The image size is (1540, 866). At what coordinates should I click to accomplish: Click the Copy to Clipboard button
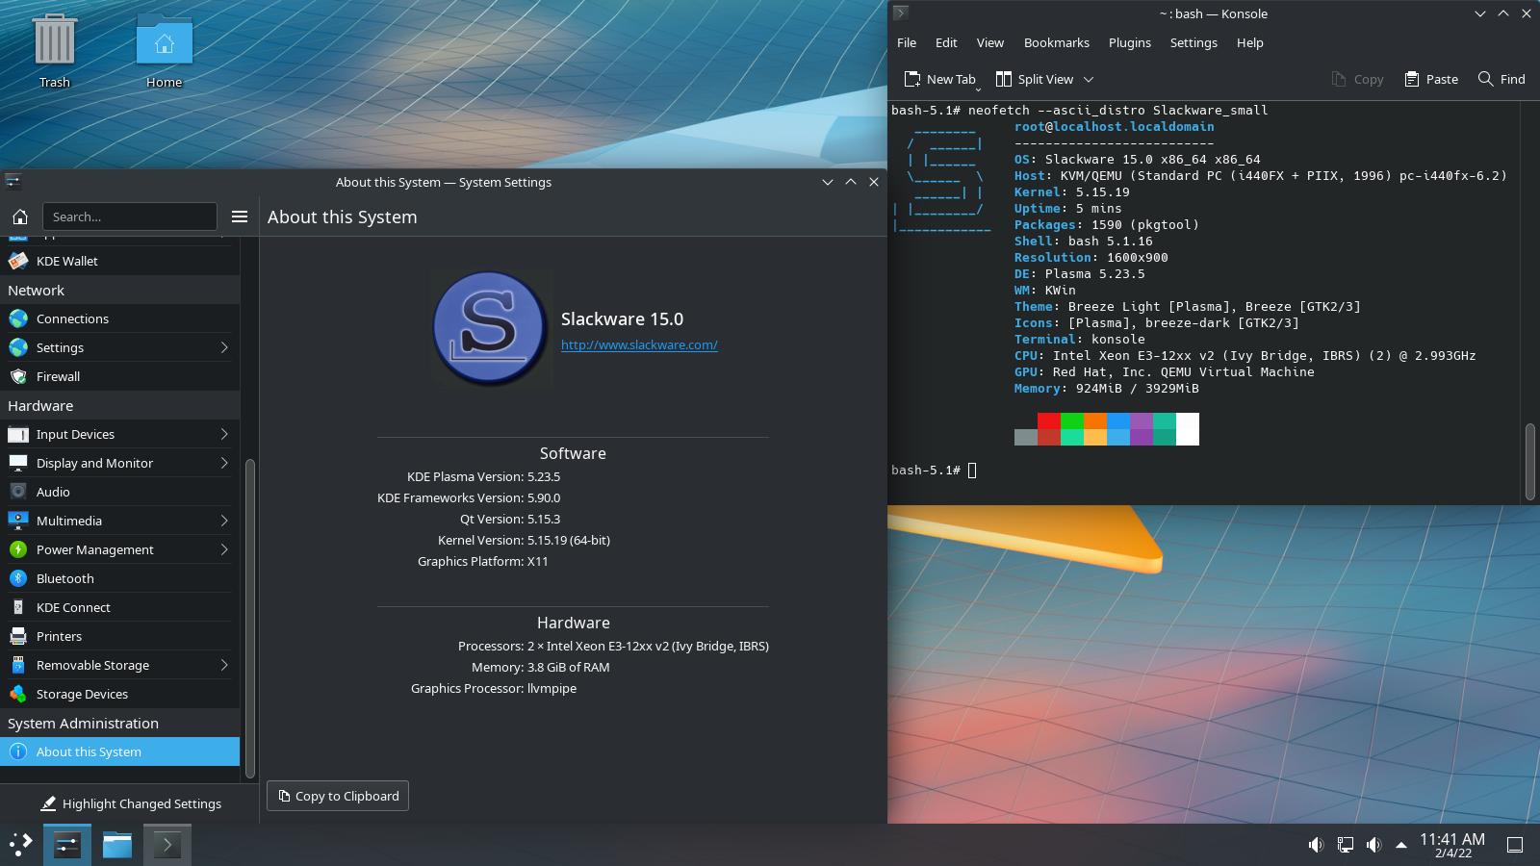tap(338, 796)
